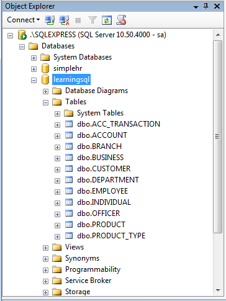
Task: Collapse the learningsql database node
Action: [34, 80]
